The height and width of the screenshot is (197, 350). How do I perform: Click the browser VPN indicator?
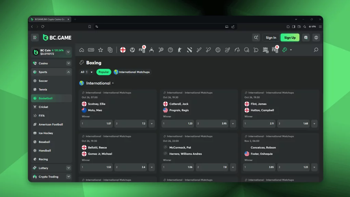click(x=312, y=27)
